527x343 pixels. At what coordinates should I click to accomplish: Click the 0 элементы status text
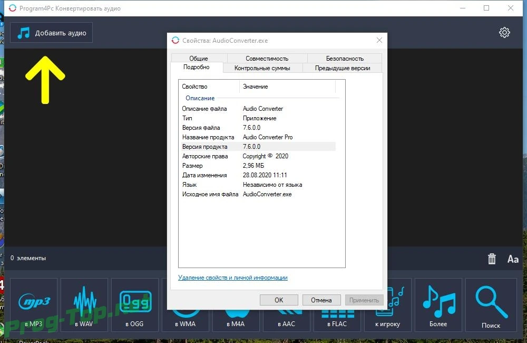coord(28,258)
